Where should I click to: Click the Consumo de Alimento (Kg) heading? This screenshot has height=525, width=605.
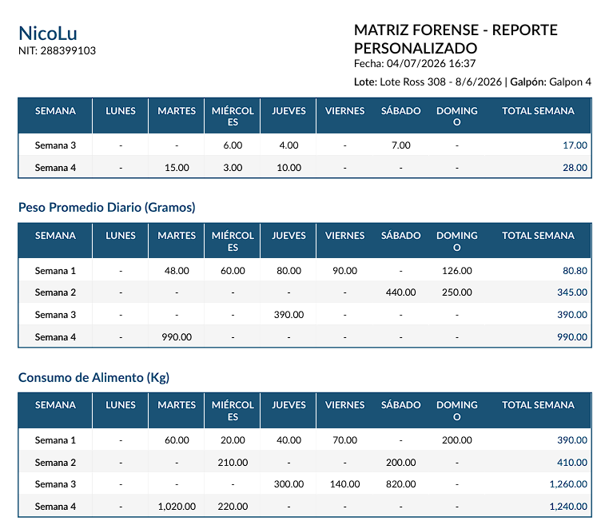click(x=94, y=378)
